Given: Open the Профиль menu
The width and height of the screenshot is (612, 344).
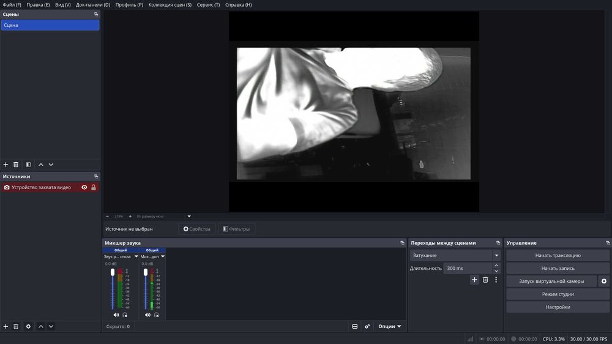Looking at the screenshot, I should click(129, 5).
